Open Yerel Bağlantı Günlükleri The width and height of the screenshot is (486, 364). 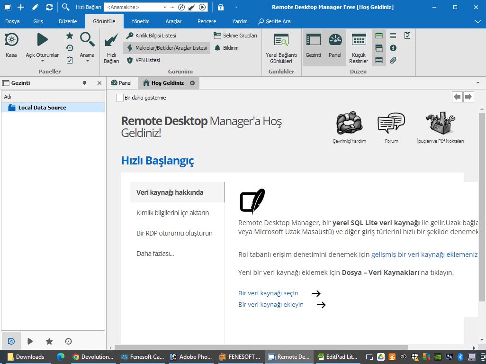(281, 48)
